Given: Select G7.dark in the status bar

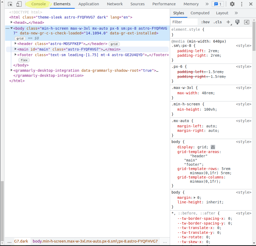Looking at the screenshot, I should [21, 241].
